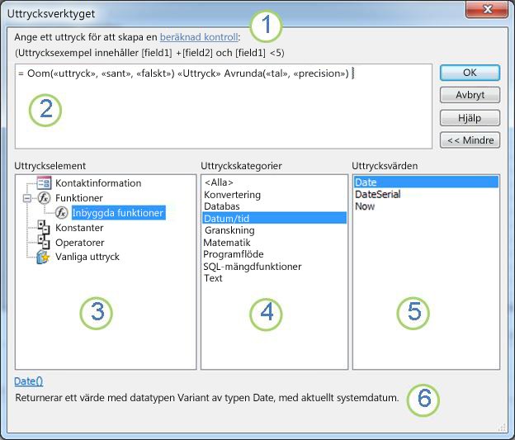This screenshot has height=440, width=515.
Task: Click the Operatorer tree icon
Action: pos(44,242)
